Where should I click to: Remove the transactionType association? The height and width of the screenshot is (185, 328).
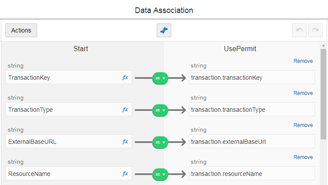pyautogui.click(x=303, y=93)
